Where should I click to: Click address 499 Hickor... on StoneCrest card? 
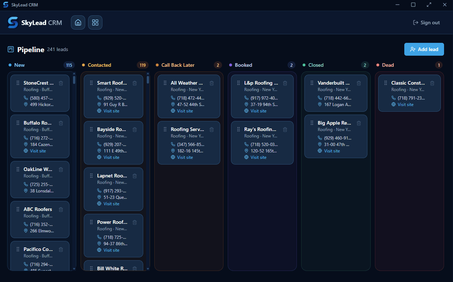[42, 105]
